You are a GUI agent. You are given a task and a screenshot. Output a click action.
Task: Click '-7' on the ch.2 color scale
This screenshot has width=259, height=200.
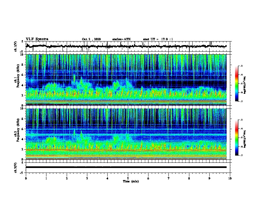click(241, 155)
